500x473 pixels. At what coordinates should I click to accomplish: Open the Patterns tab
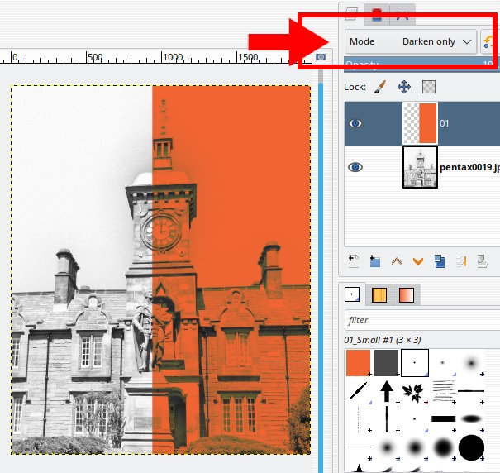(379, 294)
